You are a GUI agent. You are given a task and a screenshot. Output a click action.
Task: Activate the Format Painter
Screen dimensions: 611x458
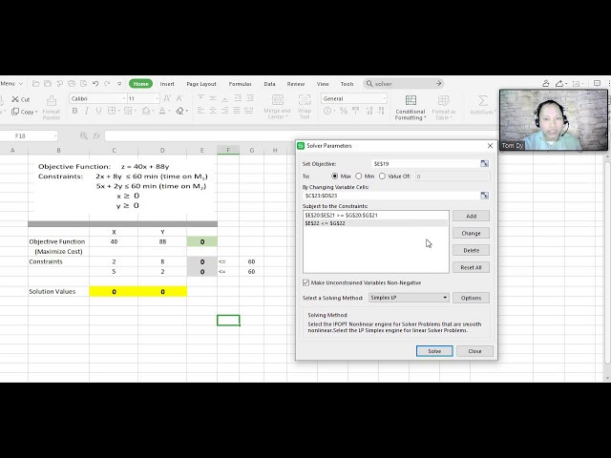point(51,108)
